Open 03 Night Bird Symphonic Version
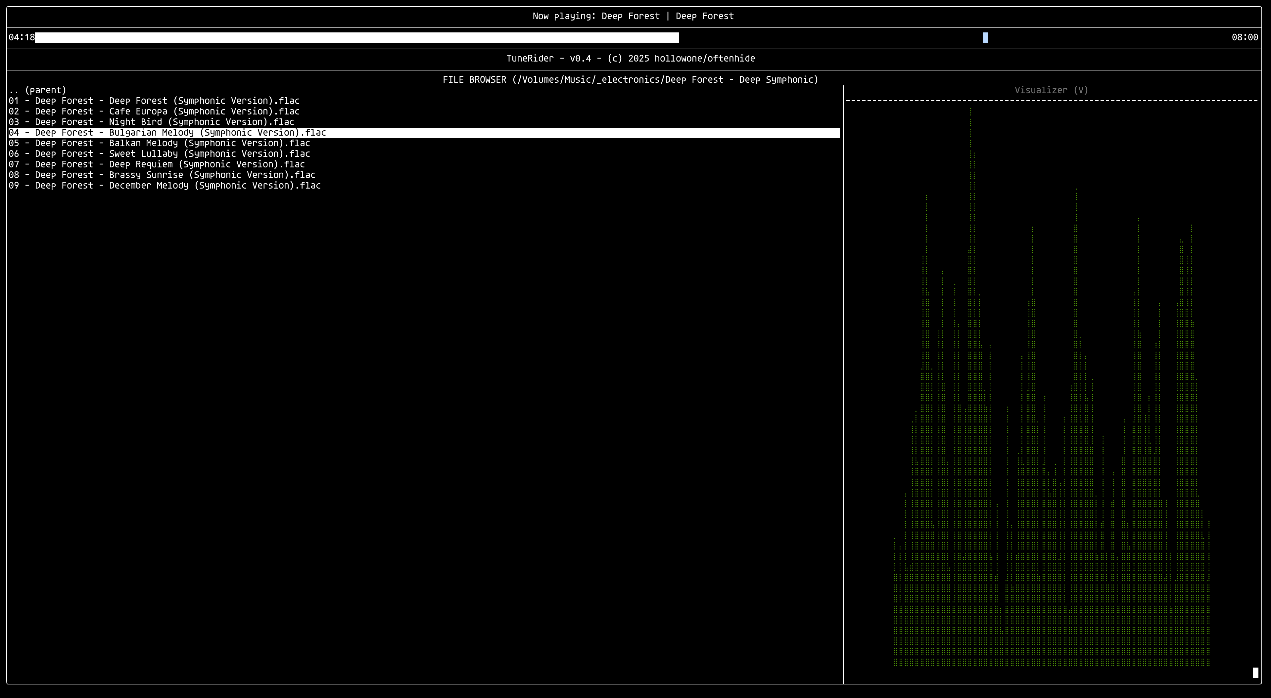The image size is (1271, 698). click(151, 122)
